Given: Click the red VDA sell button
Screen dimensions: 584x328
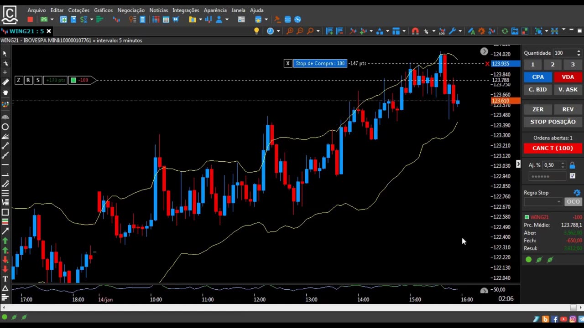Looking at the screenshot, I should point(568,77).
